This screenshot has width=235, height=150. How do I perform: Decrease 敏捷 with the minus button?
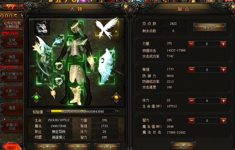191,70
